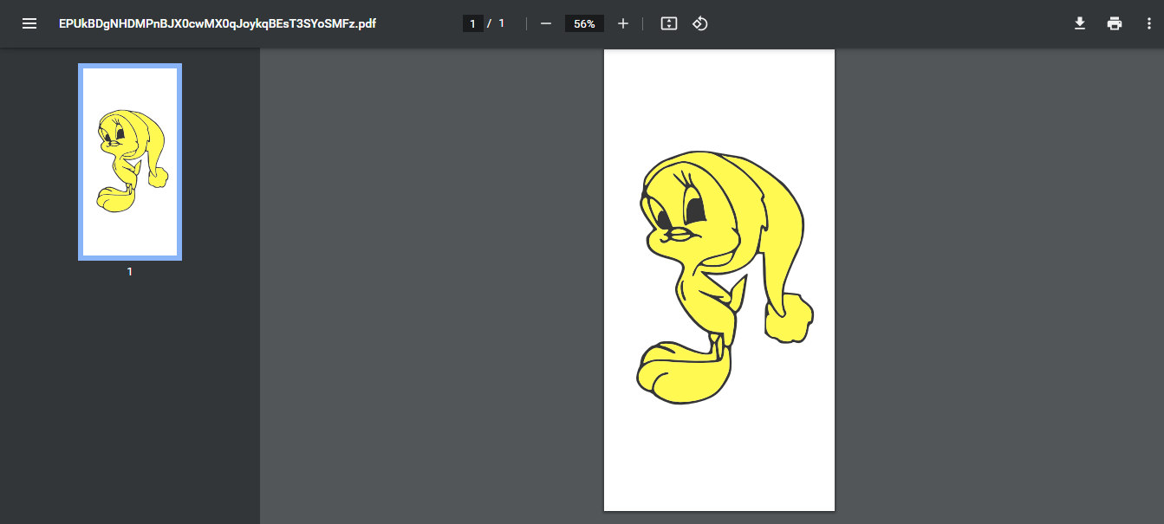Click the PDF file name title
This screenshot has height=524, width=1164.
pyautogui.click(x=218, y=23)
